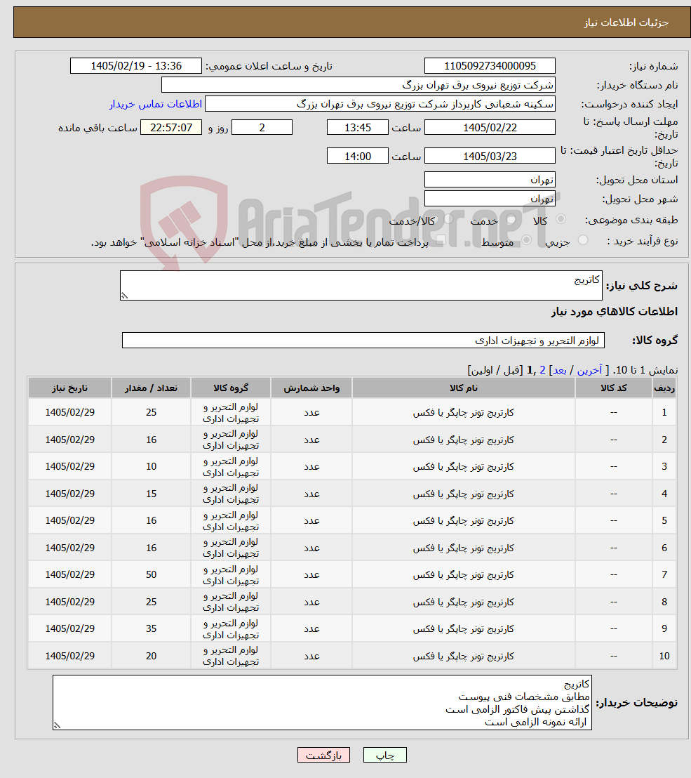Click response deadline date 1405/02/22

pyautogui.click(x=490, y=128)
